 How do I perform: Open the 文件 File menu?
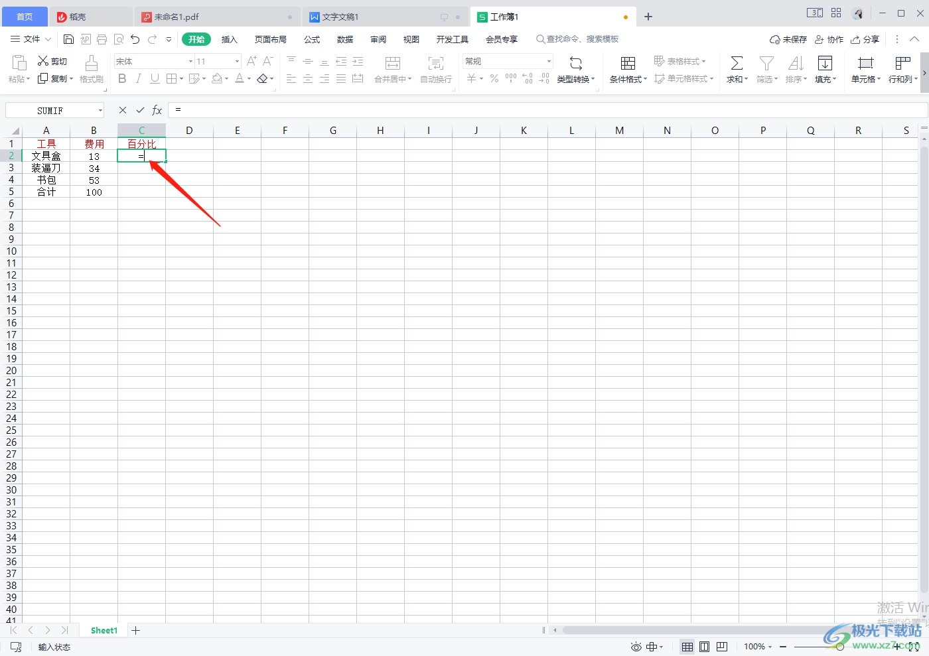(x=31, y=40)
